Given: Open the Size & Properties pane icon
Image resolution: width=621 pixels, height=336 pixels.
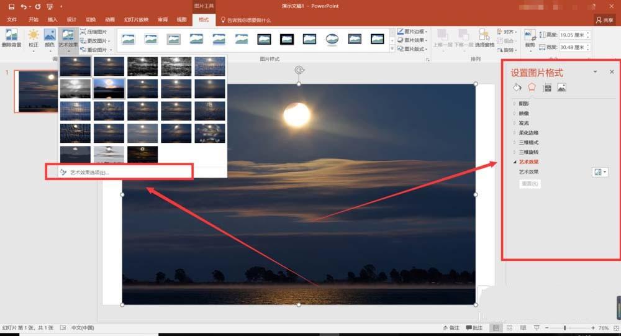Looking at the screenshot, I should [547, 88].
